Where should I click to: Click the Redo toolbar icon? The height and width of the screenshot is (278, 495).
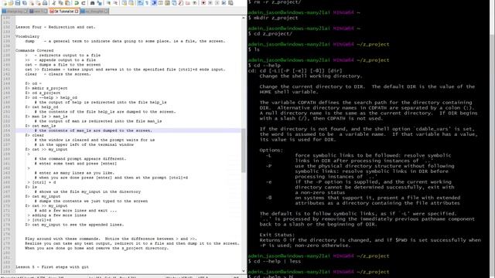coord(84,3)
